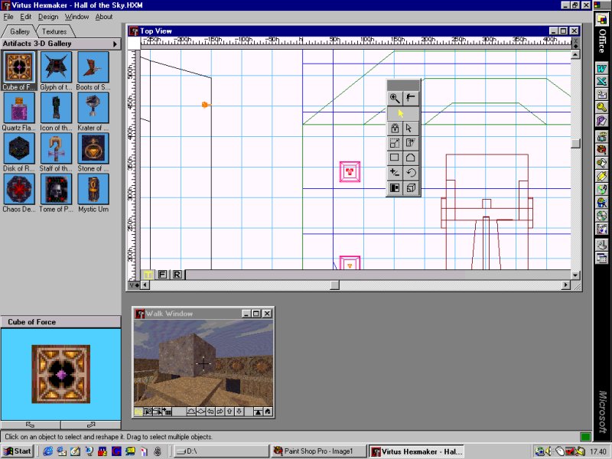The width and height of the screenshot is (612, 459).
Task: Click the diamond-shaped view icon in Walk Window
Action: click(200, 412)
